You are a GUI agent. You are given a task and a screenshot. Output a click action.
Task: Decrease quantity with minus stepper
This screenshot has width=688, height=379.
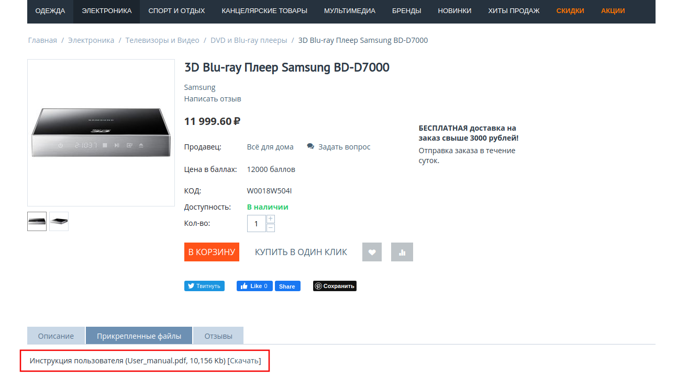tap(271, 228)
